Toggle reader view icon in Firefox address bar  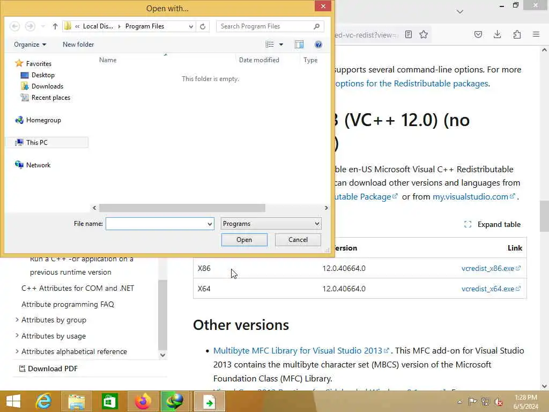[408, 34]
